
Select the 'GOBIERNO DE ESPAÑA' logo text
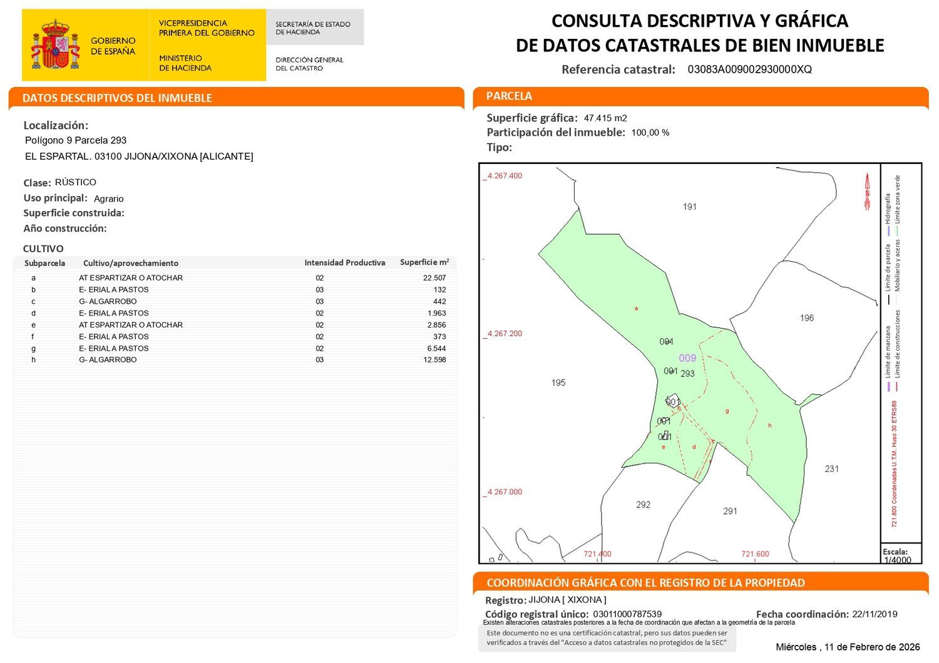click(113, 46)
